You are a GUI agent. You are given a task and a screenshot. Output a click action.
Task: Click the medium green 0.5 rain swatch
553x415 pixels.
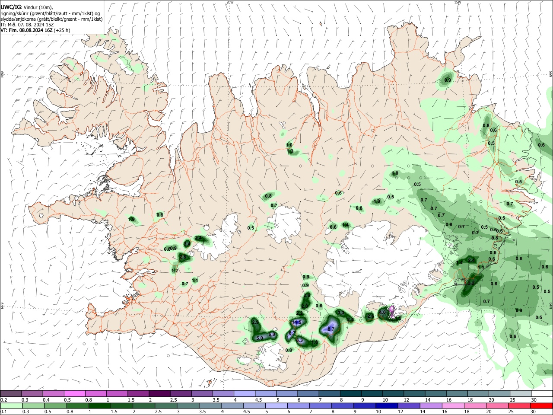coord(55,405)
